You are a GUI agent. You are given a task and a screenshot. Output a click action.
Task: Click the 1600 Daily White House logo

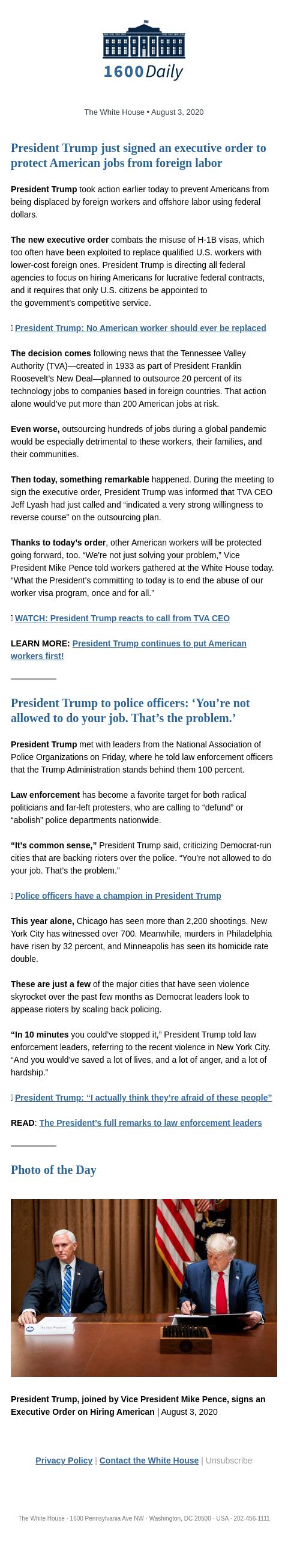point(144,50)
